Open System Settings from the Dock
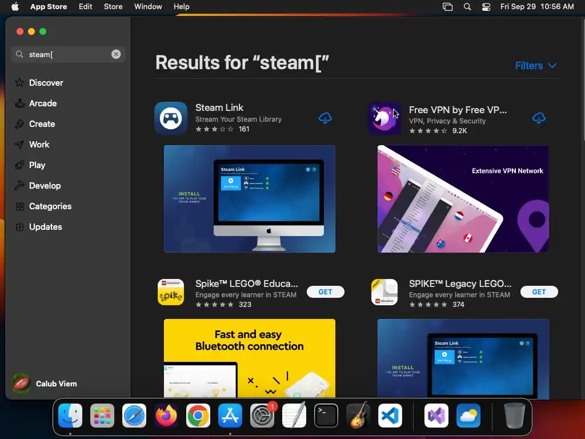 click(x=262, y=416)
